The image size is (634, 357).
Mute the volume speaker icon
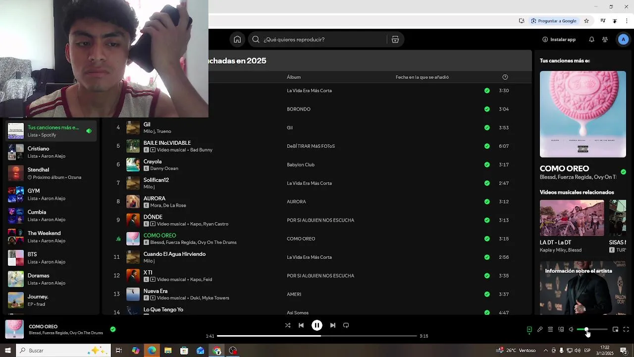point(571,329)
